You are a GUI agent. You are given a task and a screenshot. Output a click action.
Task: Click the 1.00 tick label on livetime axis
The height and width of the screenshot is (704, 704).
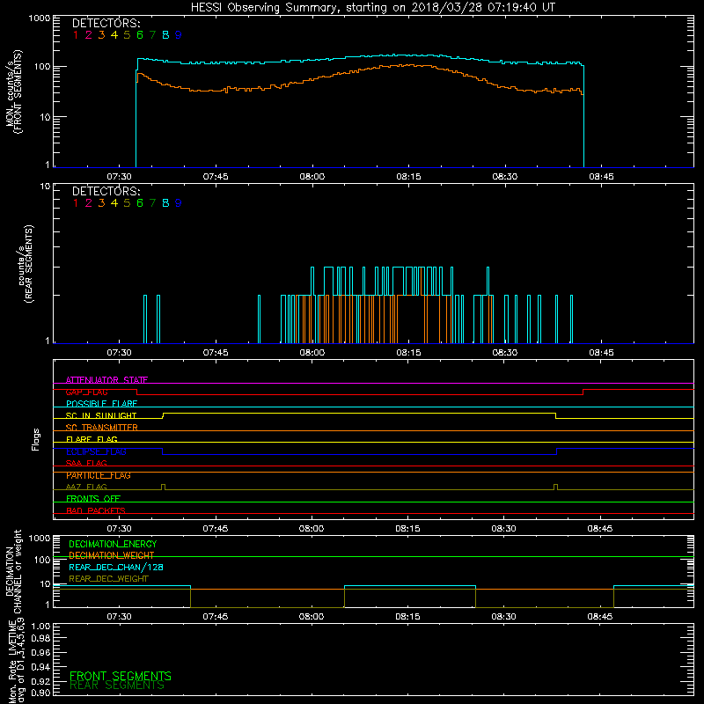[40, 626]
